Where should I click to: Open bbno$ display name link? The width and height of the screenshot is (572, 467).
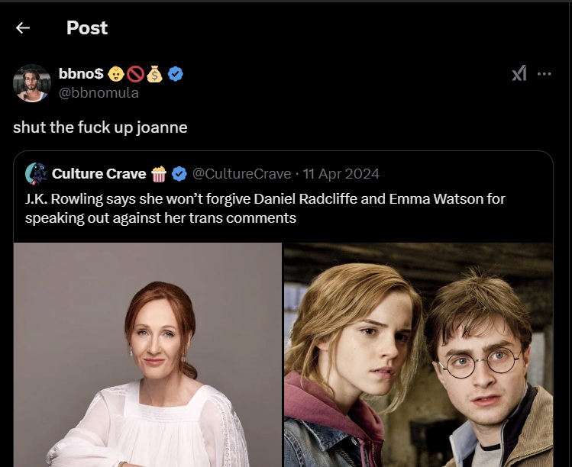pyautogui.click(x=81, y=74)
